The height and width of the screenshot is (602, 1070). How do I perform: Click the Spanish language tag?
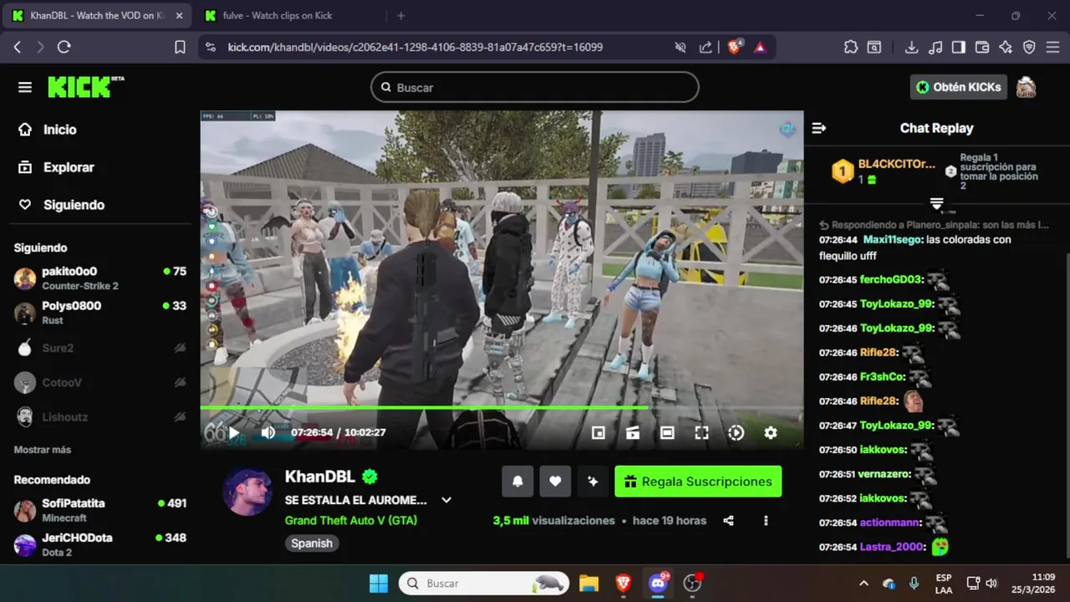(312, 543)
